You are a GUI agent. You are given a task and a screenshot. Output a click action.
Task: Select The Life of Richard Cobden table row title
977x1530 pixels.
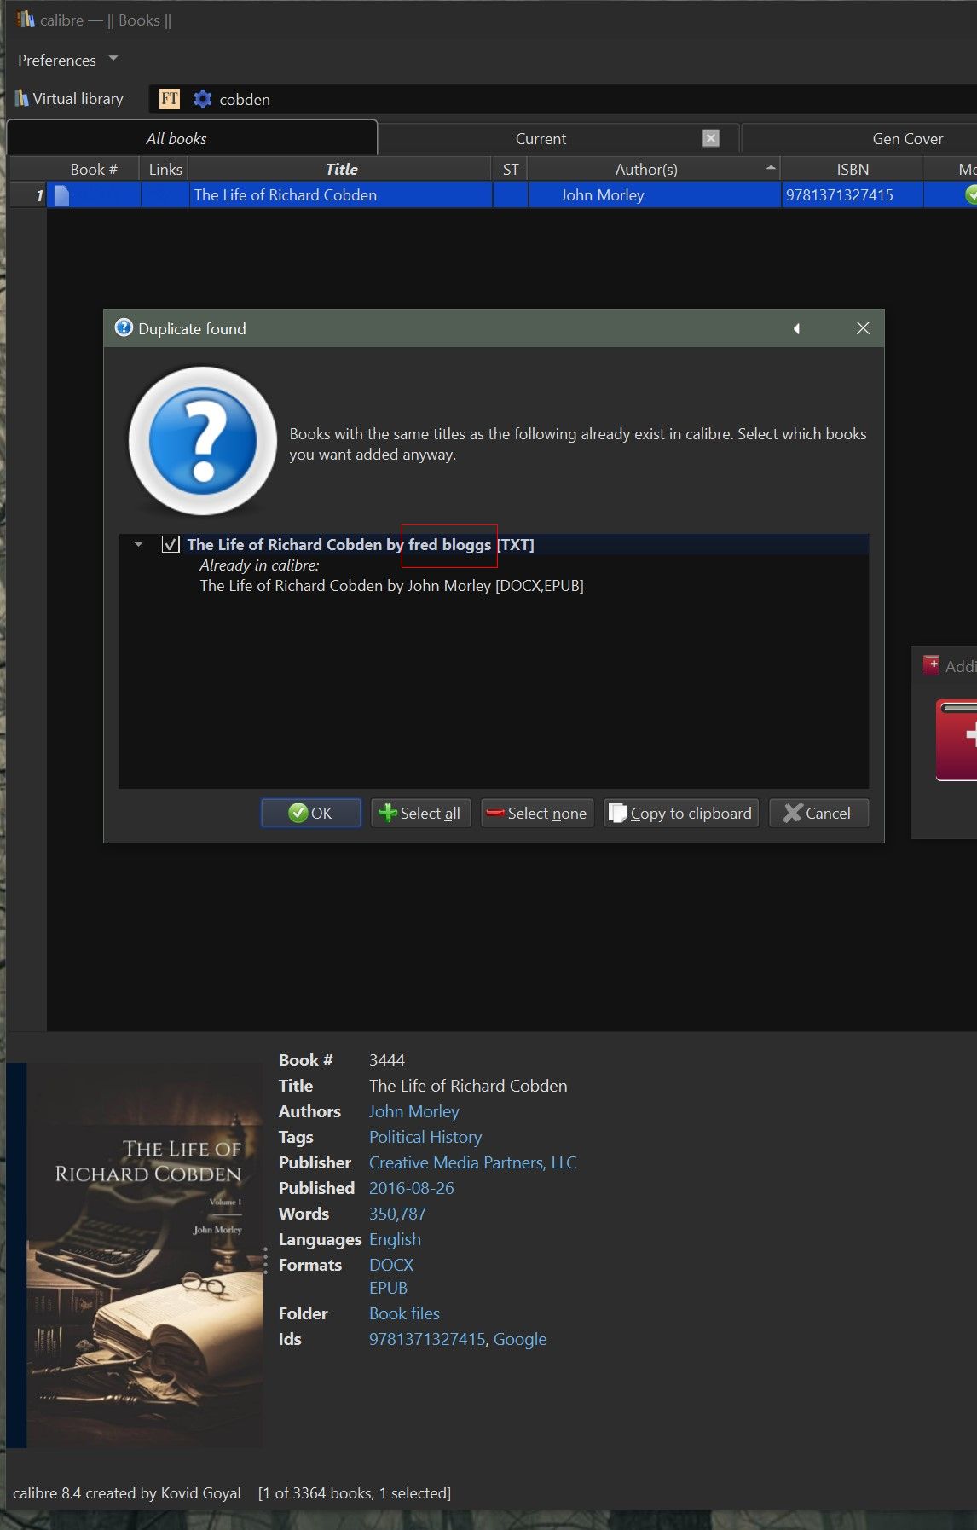pyautogui.click(x=285, y=195)
